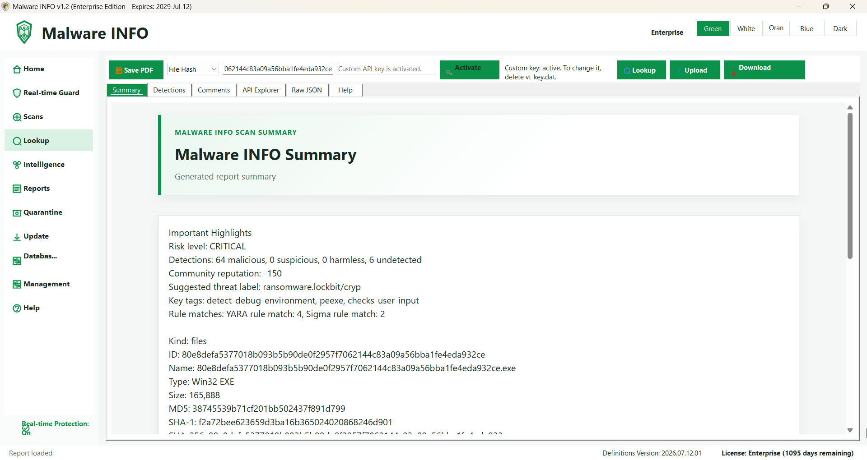Open the Management section label
This screenshot has height=460, width=867.
(47, 284)
